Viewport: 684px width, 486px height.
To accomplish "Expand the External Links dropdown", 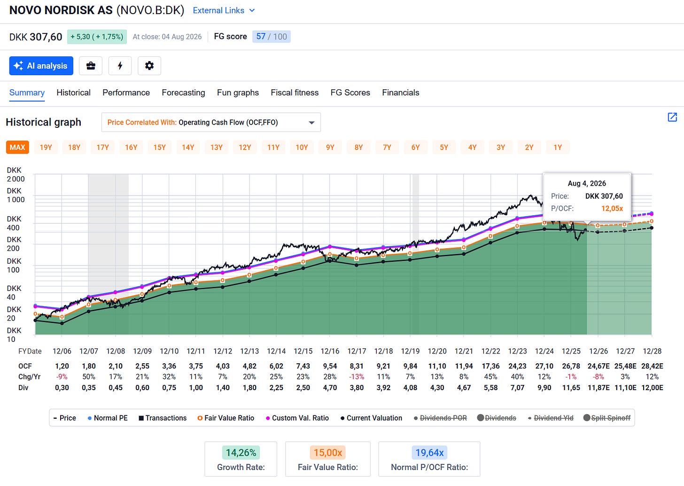I will click(x=224, y=10).
